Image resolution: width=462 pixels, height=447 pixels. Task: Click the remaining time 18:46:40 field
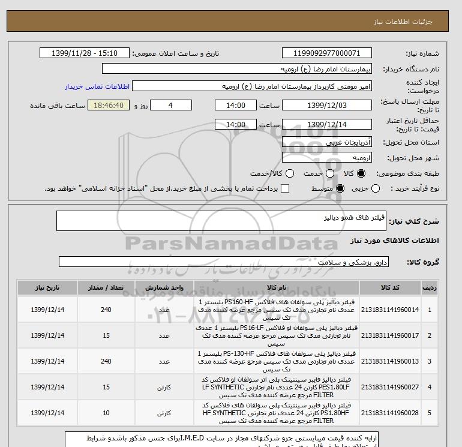click(x=109, y=105)
